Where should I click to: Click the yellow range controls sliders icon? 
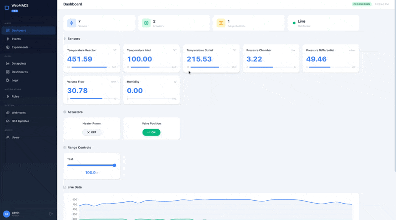tap(221, 23)
